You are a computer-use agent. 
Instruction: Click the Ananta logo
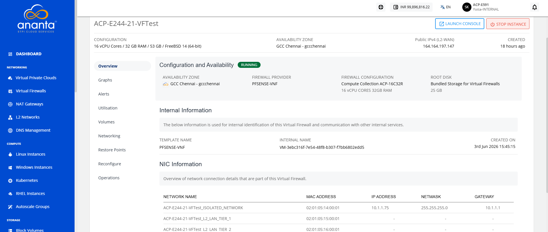pyautogui.click(x=37, y=19)
